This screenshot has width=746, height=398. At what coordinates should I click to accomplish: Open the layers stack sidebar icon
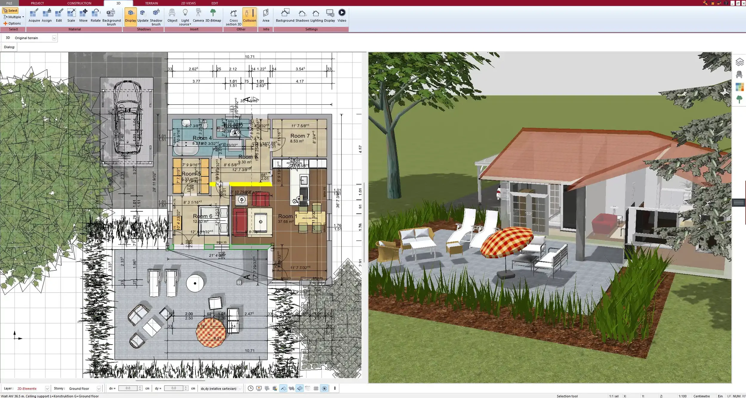click(739, 62)
